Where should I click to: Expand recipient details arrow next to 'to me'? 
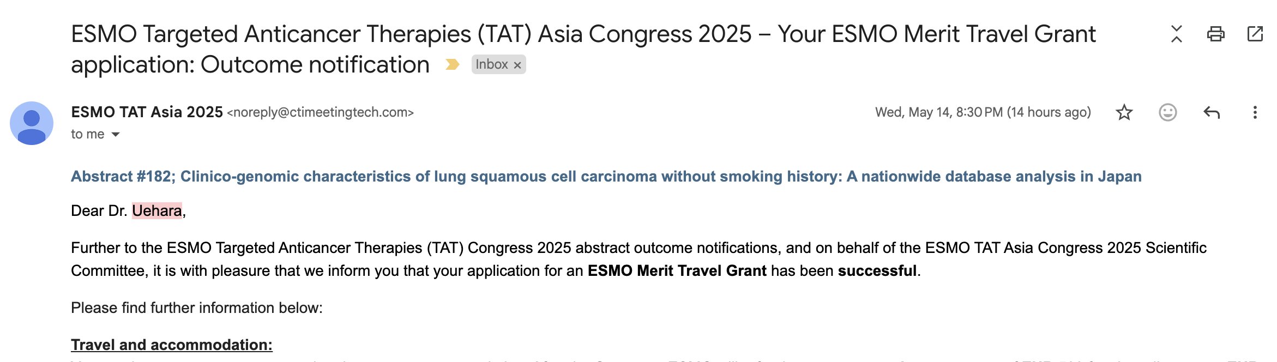pyautogui.click(x=115, y=134)
